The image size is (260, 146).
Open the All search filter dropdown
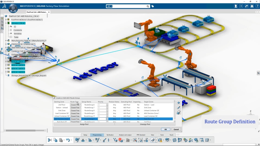pos(109,6)
